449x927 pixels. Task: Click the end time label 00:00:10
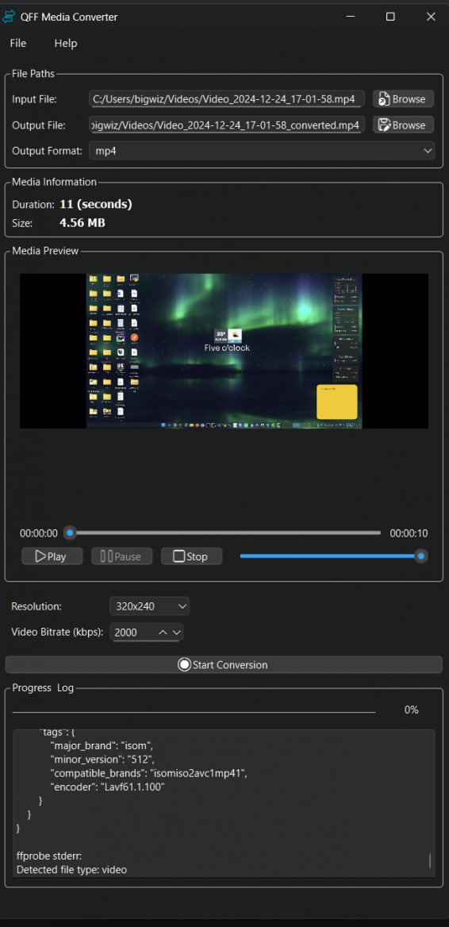pos(409,533)
